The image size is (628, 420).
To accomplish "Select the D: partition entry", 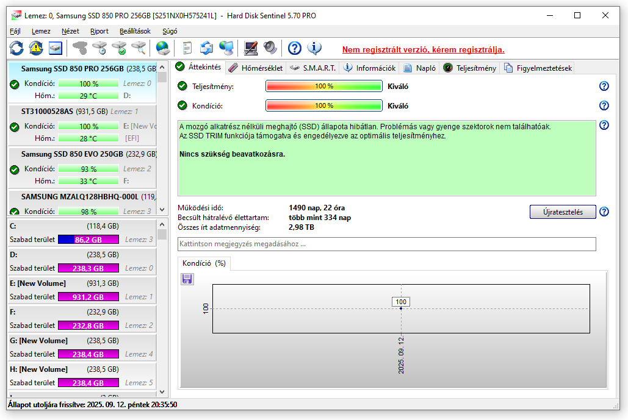I will click(x=82, y=262).
